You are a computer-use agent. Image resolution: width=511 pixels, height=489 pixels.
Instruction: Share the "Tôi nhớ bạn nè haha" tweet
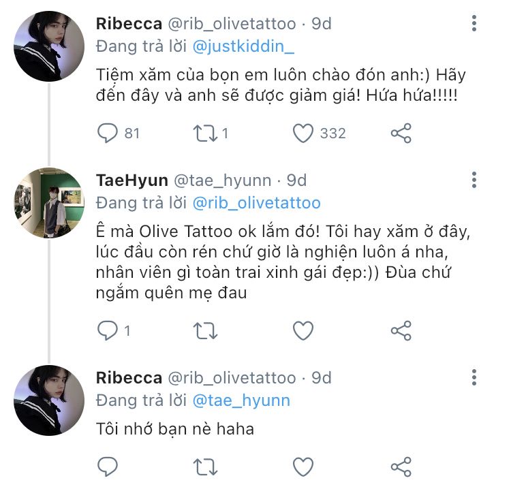coord(401,467)
